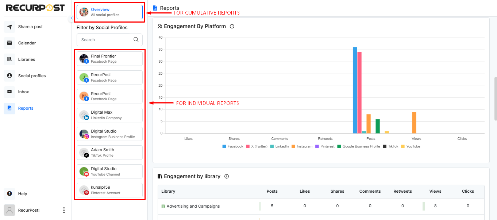This screenshot has height=220, width=497.
Task: Toggle the Facebook legend swatch
Action: point(224,146)
